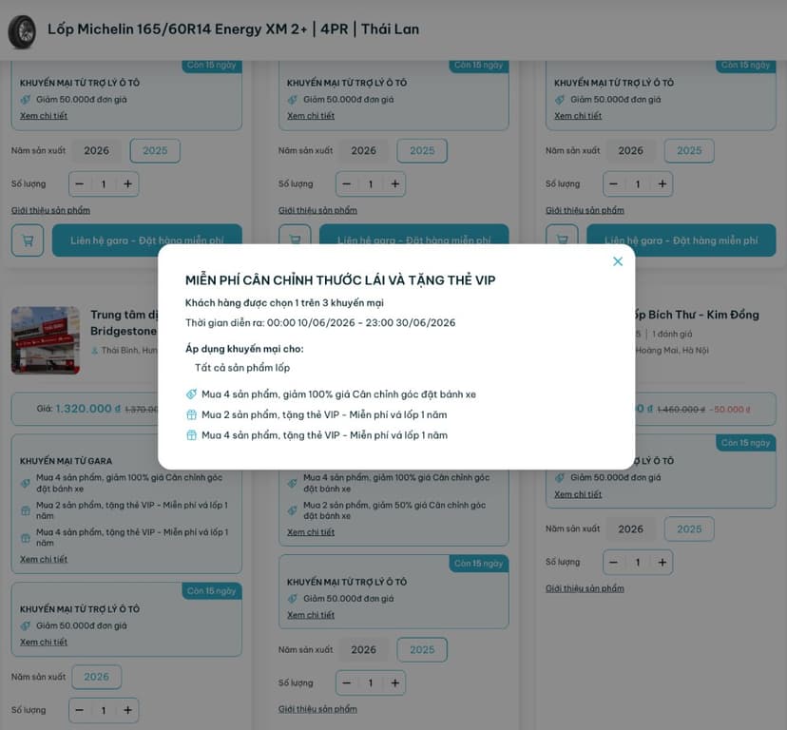Click the Bridgestone garage photo thumbnail
The height and width of the screenshot is (730, 787).
pyautogui.click(x=46, y=340)
